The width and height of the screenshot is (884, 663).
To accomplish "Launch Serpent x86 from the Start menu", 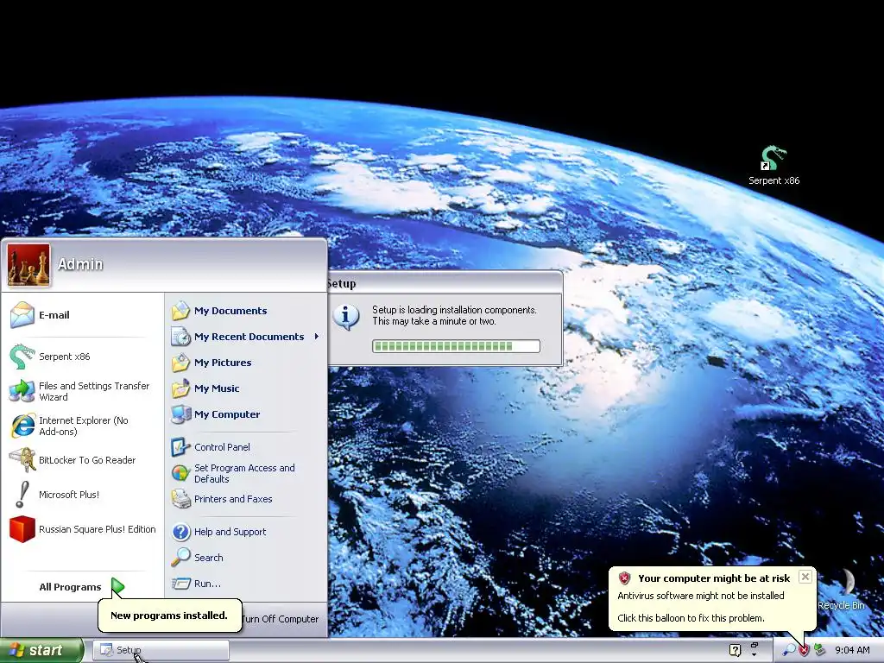I will (82, 357).
